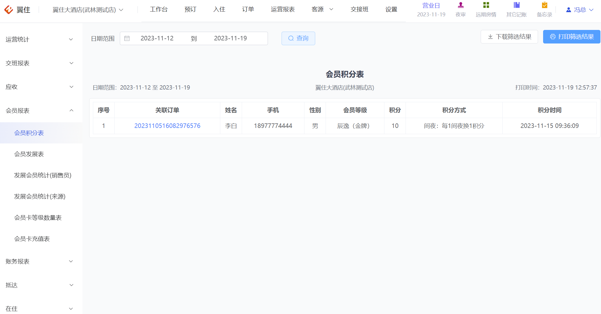Click the 翼住 logo icon
The image size is (601, 314).
(8, 10)
